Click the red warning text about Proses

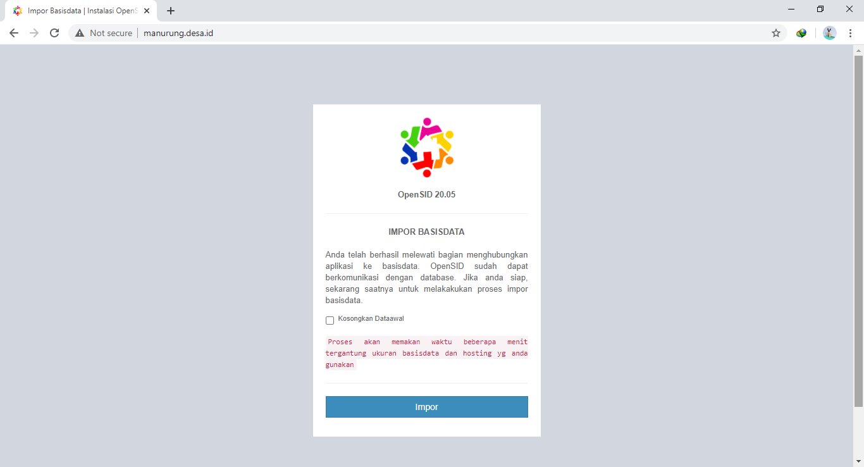tap(427, 353)
